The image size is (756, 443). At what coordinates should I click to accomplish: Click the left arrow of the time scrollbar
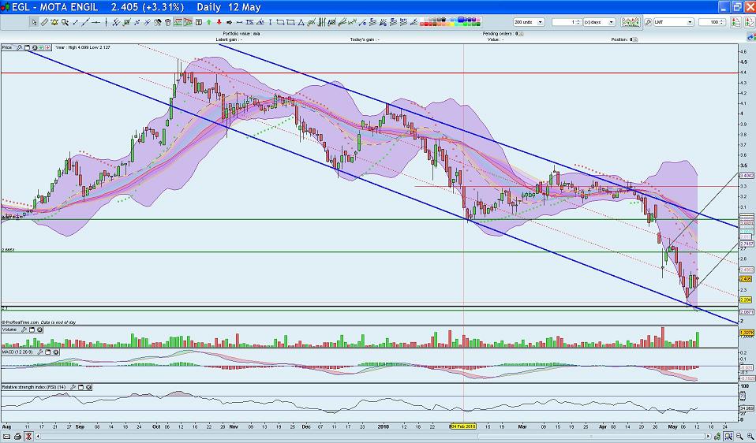pos(38,436)
